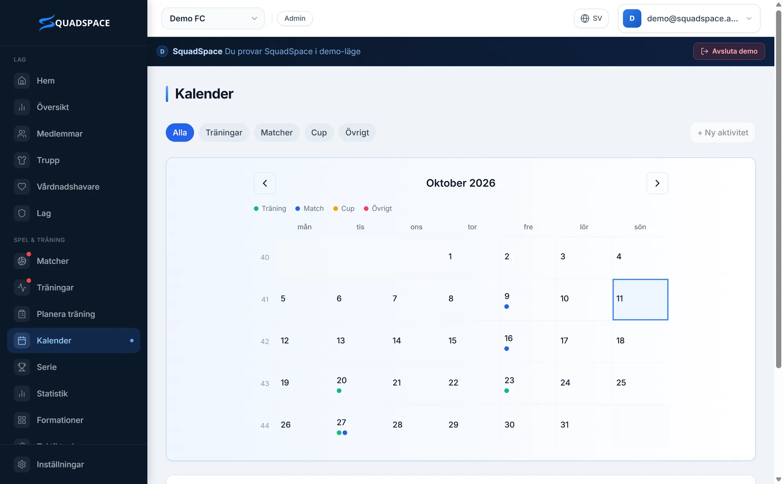Switch to the Matcher filter tab
This screenshot has height=484, width=783.
point(277,132)
